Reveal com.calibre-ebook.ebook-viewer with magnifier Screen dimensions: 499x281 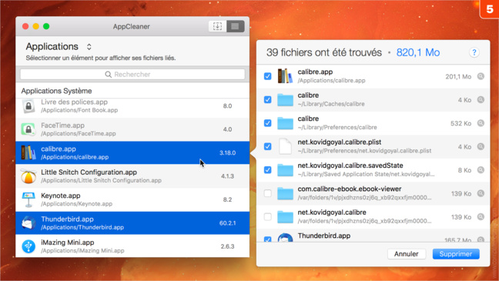tap(481, 193)
